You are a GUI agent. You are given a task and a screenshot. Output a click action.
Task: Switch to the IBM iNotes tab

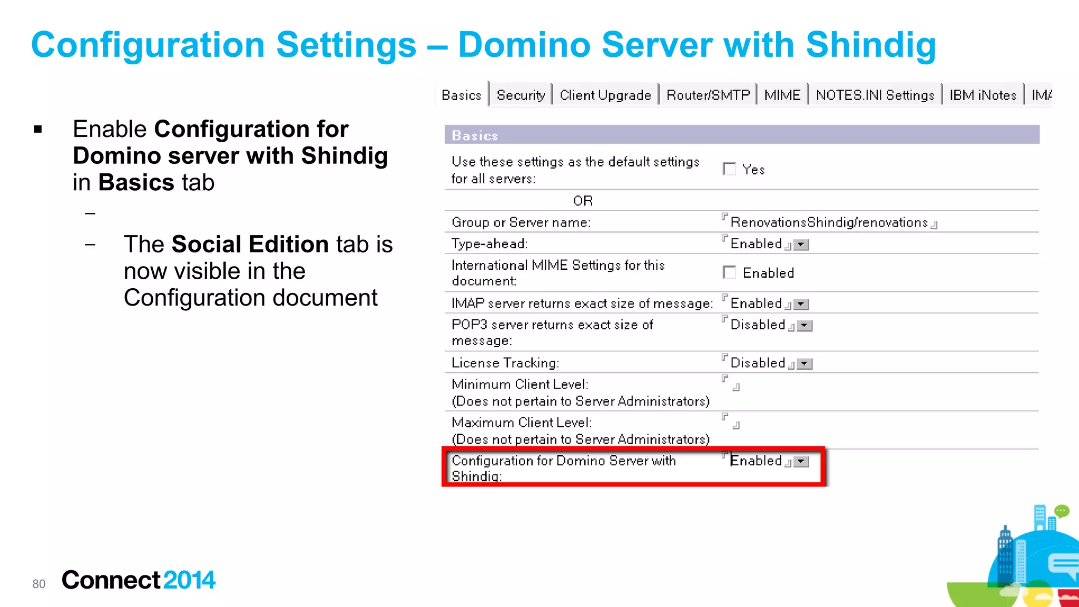[x=983, y=95]
